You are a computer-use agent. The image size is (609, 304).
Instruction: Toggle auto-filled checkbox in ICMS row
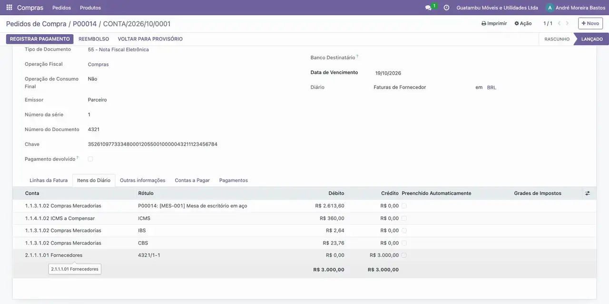pyautogui.click(x=404, y=218)
